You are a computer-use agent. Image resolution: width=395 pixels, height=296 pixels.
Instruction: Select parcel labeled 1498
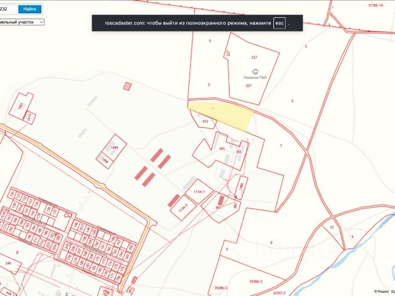[x=104, y=160]
